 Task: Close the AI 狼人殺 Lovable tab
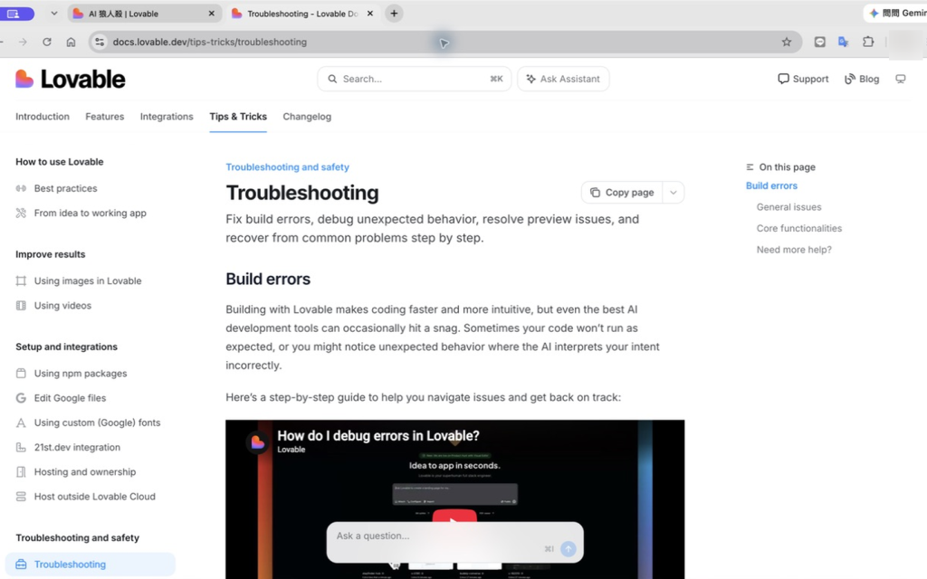[x=212, y=13]
